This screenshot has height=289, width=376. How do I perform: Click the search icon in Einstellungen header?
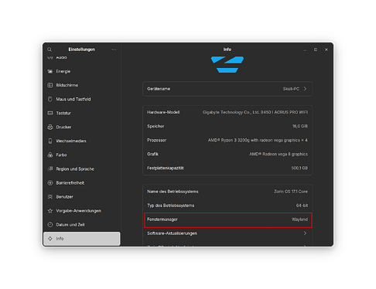tap(50, 49)
